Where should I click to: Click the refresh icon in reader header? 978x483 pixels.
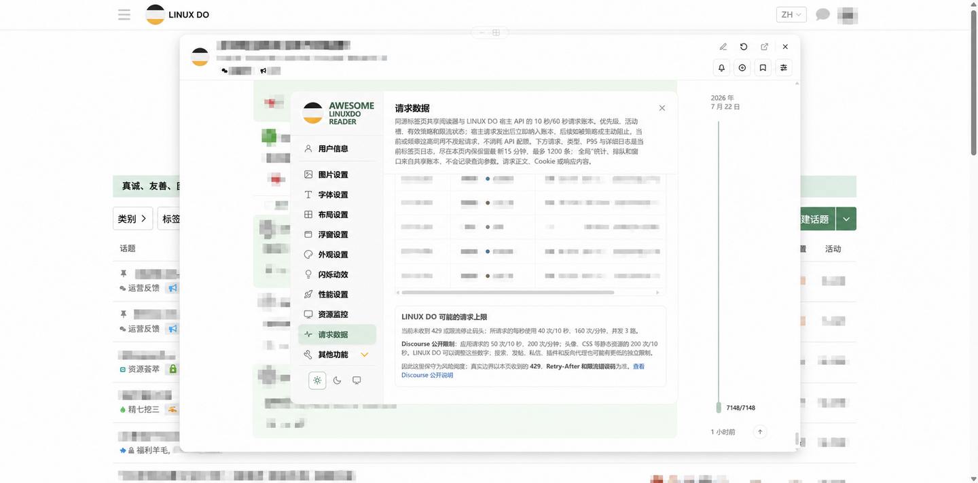tap(744, 47)
